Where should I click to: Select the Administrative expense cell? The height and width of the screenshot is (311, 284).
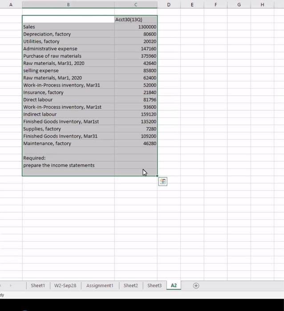click(x=69, y=48)
